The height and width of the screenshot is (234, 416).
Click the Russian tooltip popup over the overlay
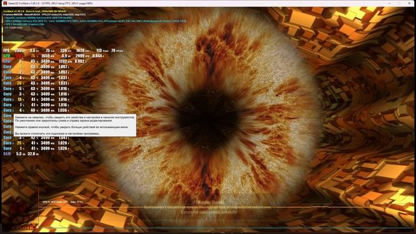[x=75, y=125]
